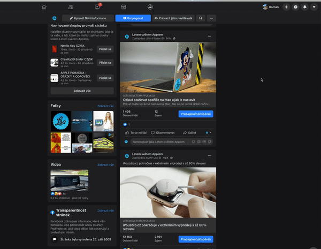Click Zobrazit jako návštěvník button

(x=173, y=18)
